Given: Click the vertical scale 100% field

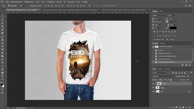Looking at the screenshot, I should [158, 25].
